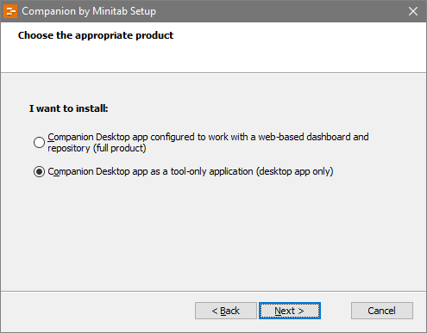The height and width of the screenshot is (333, 427).
Task: Return with the Back button
Action: pyautogui.click(x=226, y=311)
